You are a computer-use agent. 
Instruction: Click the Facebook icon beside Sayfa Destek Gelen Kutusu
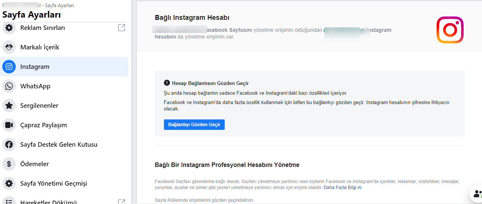point(9,144)
